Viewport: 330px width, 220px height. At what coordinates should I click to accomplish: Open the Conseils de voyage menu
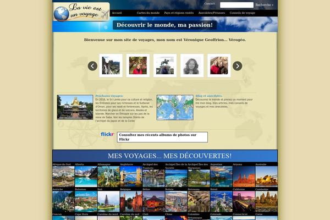[242, 13]
